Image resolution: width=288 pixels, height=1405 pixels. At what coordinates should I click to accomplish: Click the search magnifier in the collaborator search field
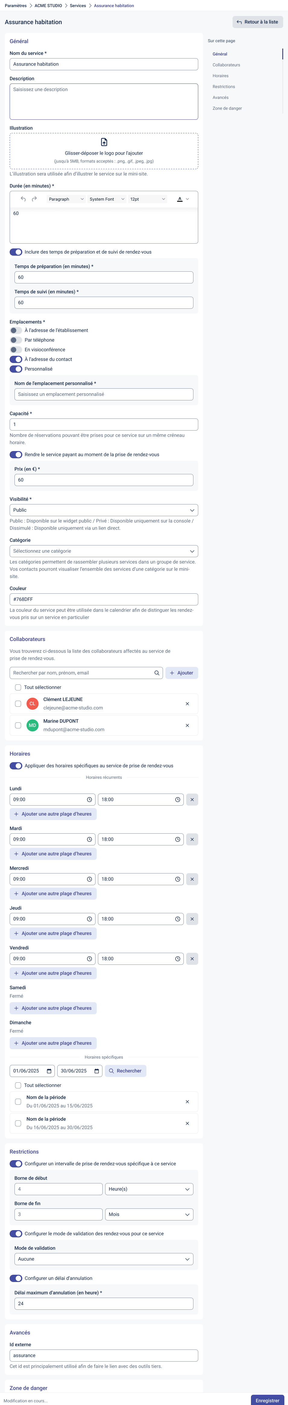[x=157, y=673]
